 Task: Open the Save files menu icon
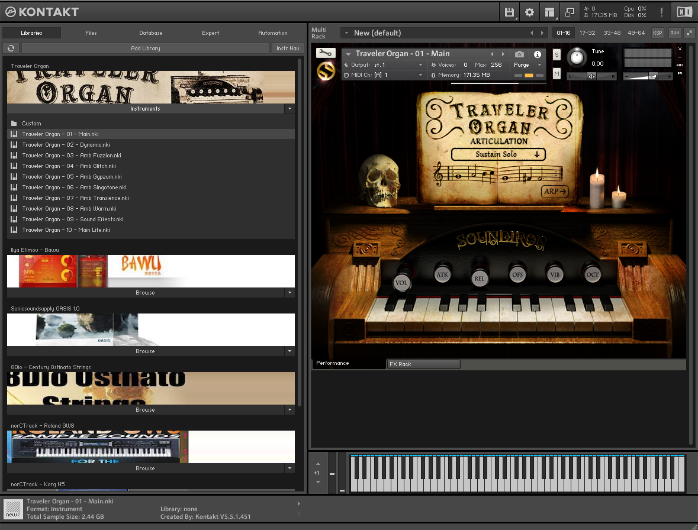point(509,12)
